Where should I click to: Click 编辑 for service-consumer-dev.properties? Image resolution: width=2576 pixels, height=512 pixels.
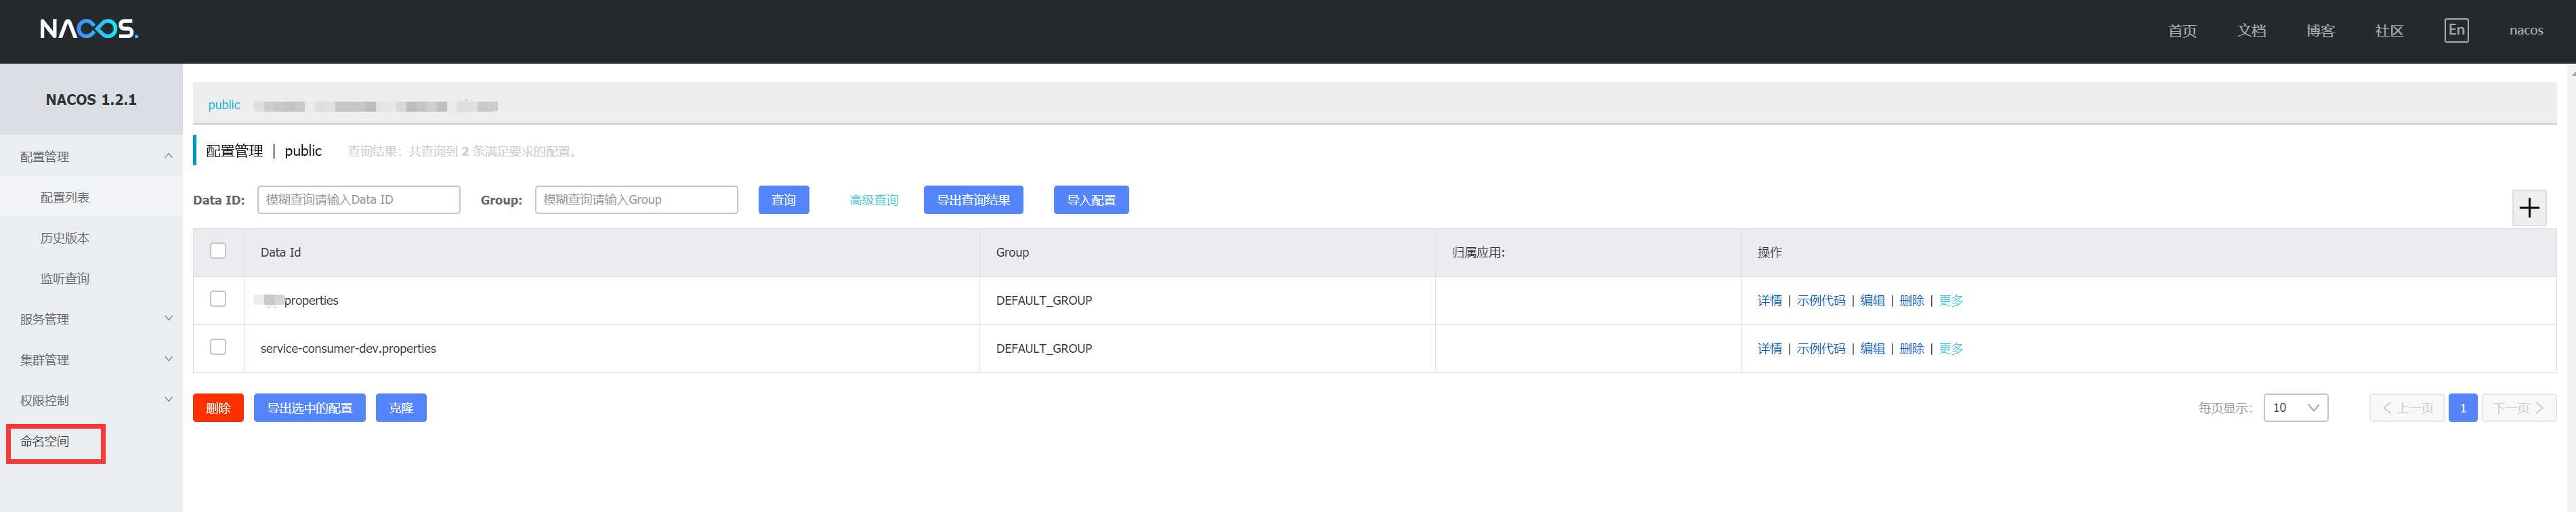[x=1872, y=348]
